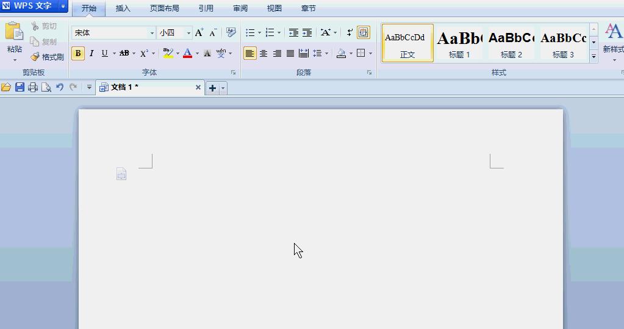624x329 pixels.
Task: Open font color dropdown arrow
Action: pyautogui.click(x=197, y=53)
